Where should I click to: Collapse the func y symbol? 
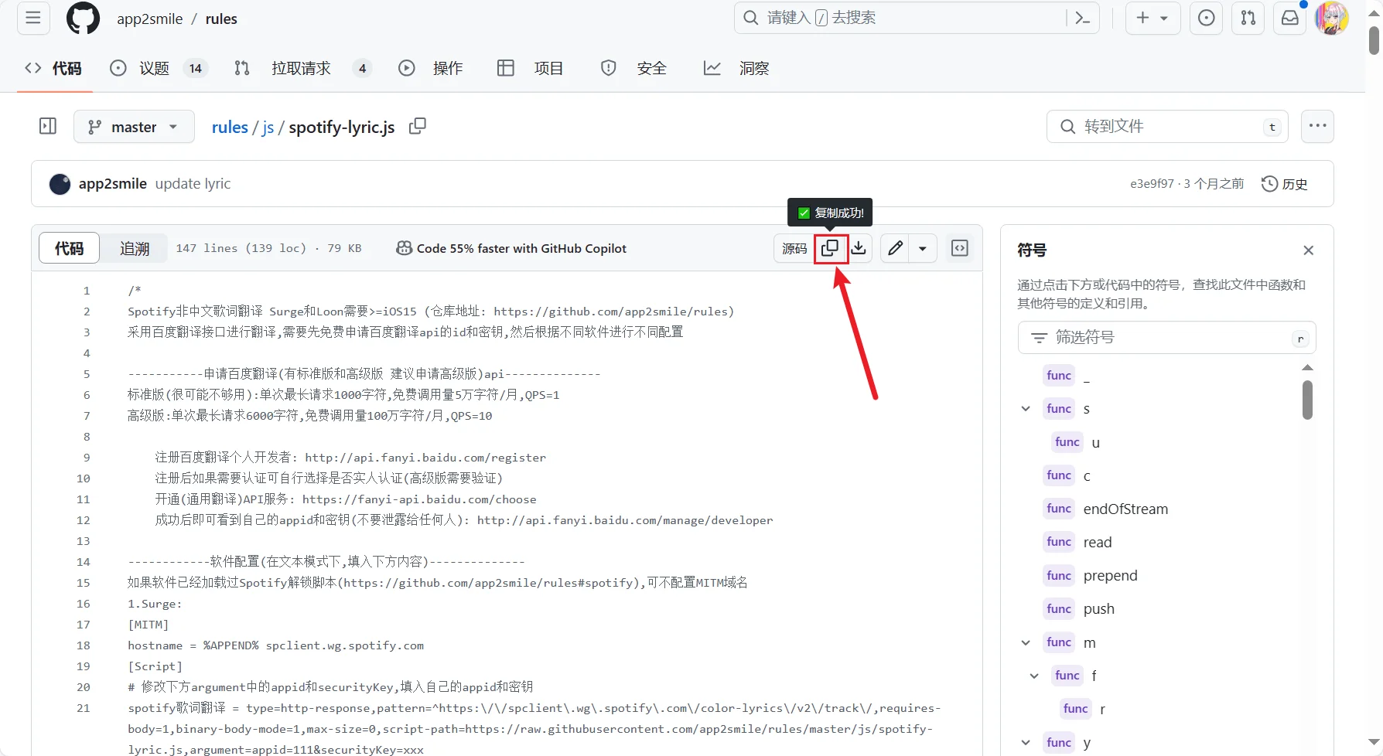[x=1026, y=743]
